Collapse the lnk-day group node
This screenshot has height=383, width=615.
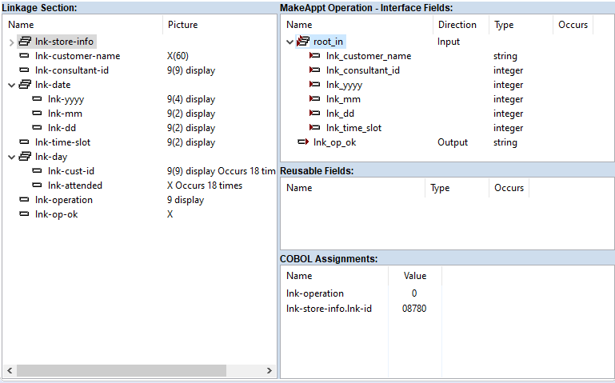pos(11,157)
